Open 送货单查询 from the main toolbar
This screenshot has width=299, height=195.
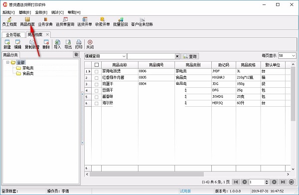tap(65, 21)
